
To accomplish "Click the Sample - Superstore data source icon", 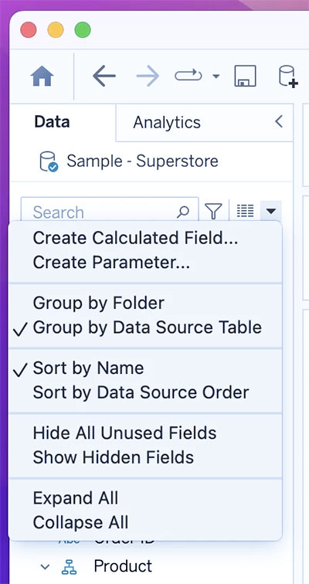I will coord(49,161).
